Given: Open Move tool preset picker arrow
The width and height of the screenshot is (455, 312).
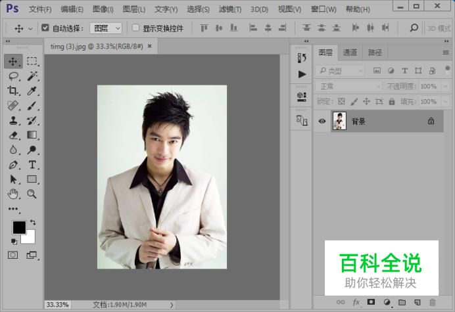Looking at the screenshot, I should coord(30,29).
